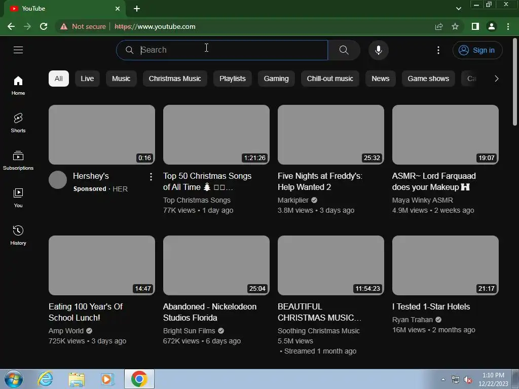Close the YouTube tab
This screenshot has height=389, width=519.
click(118, 9)
